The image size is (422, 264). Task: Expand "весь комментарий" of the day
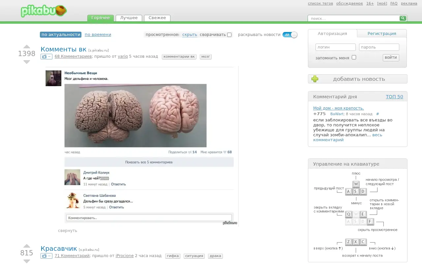click(x=348, y=137)
